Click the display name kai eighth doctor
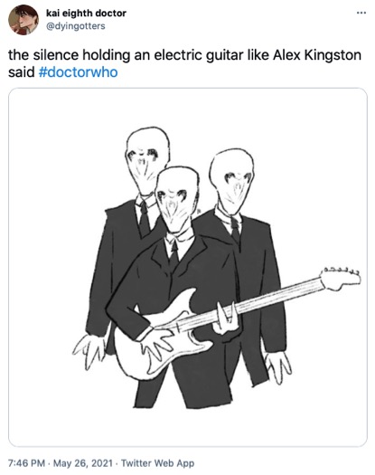The image size is (375, 475). [86, 13]
